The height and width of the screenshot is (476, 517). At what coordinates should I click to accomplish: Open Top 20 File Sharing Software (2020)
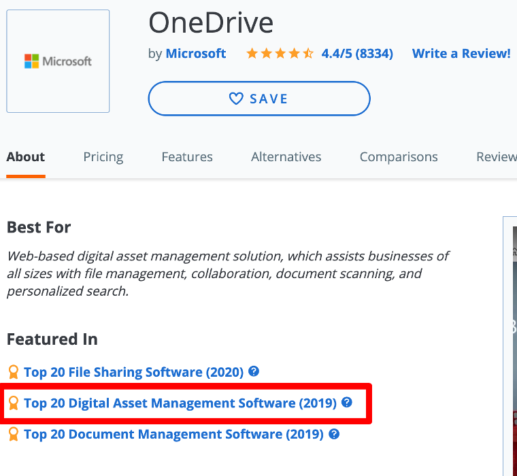133,372
